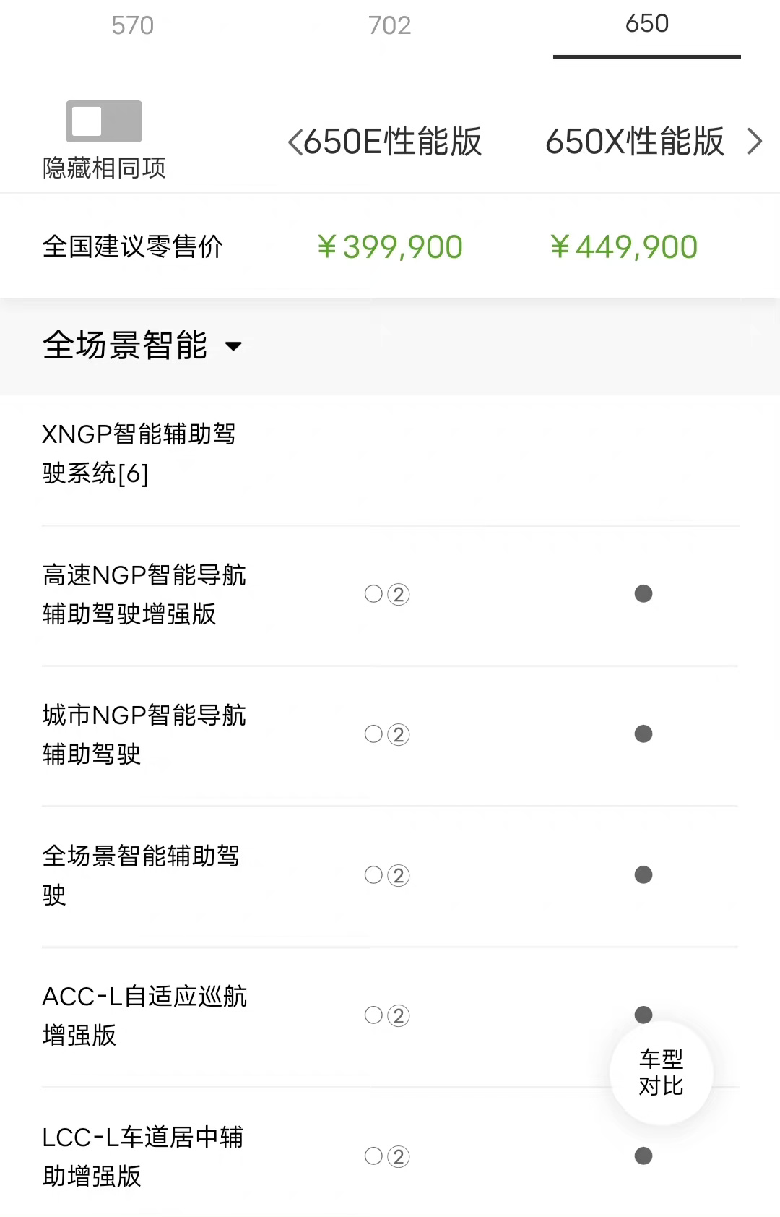Select the 650 tab
This screenshot has width=780, height=1217.
tap(646, 24)
